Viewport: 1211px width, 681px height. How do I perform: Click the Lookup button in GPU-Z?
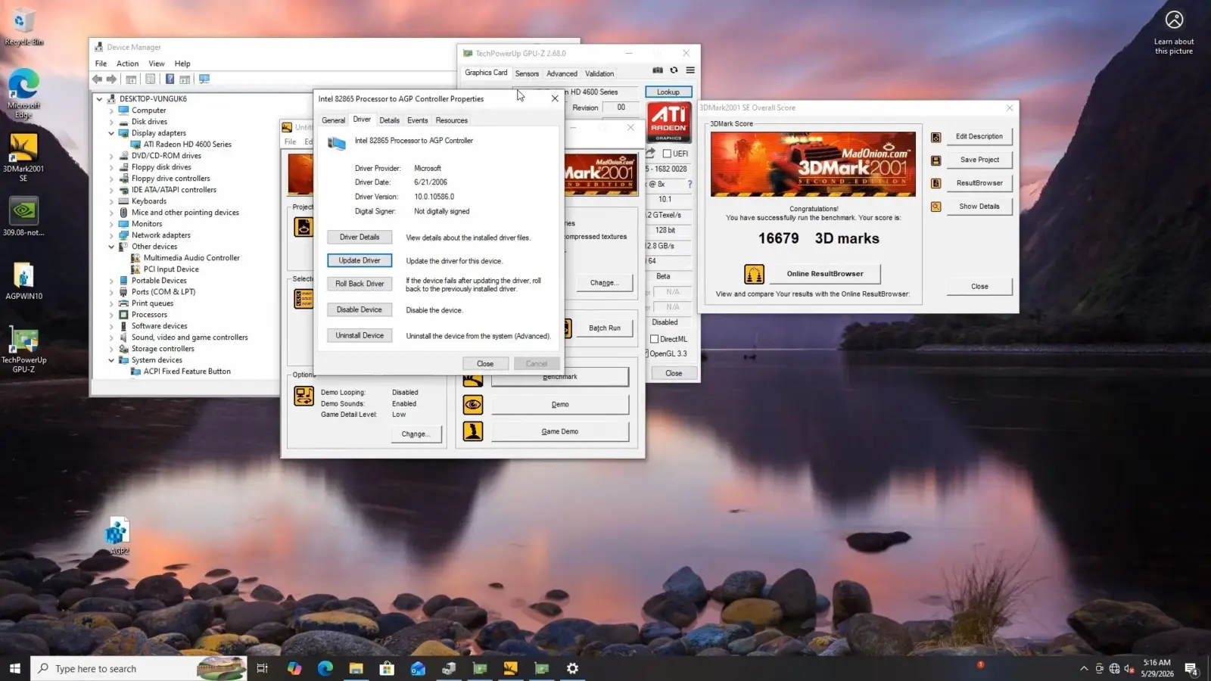click(668, 92)
